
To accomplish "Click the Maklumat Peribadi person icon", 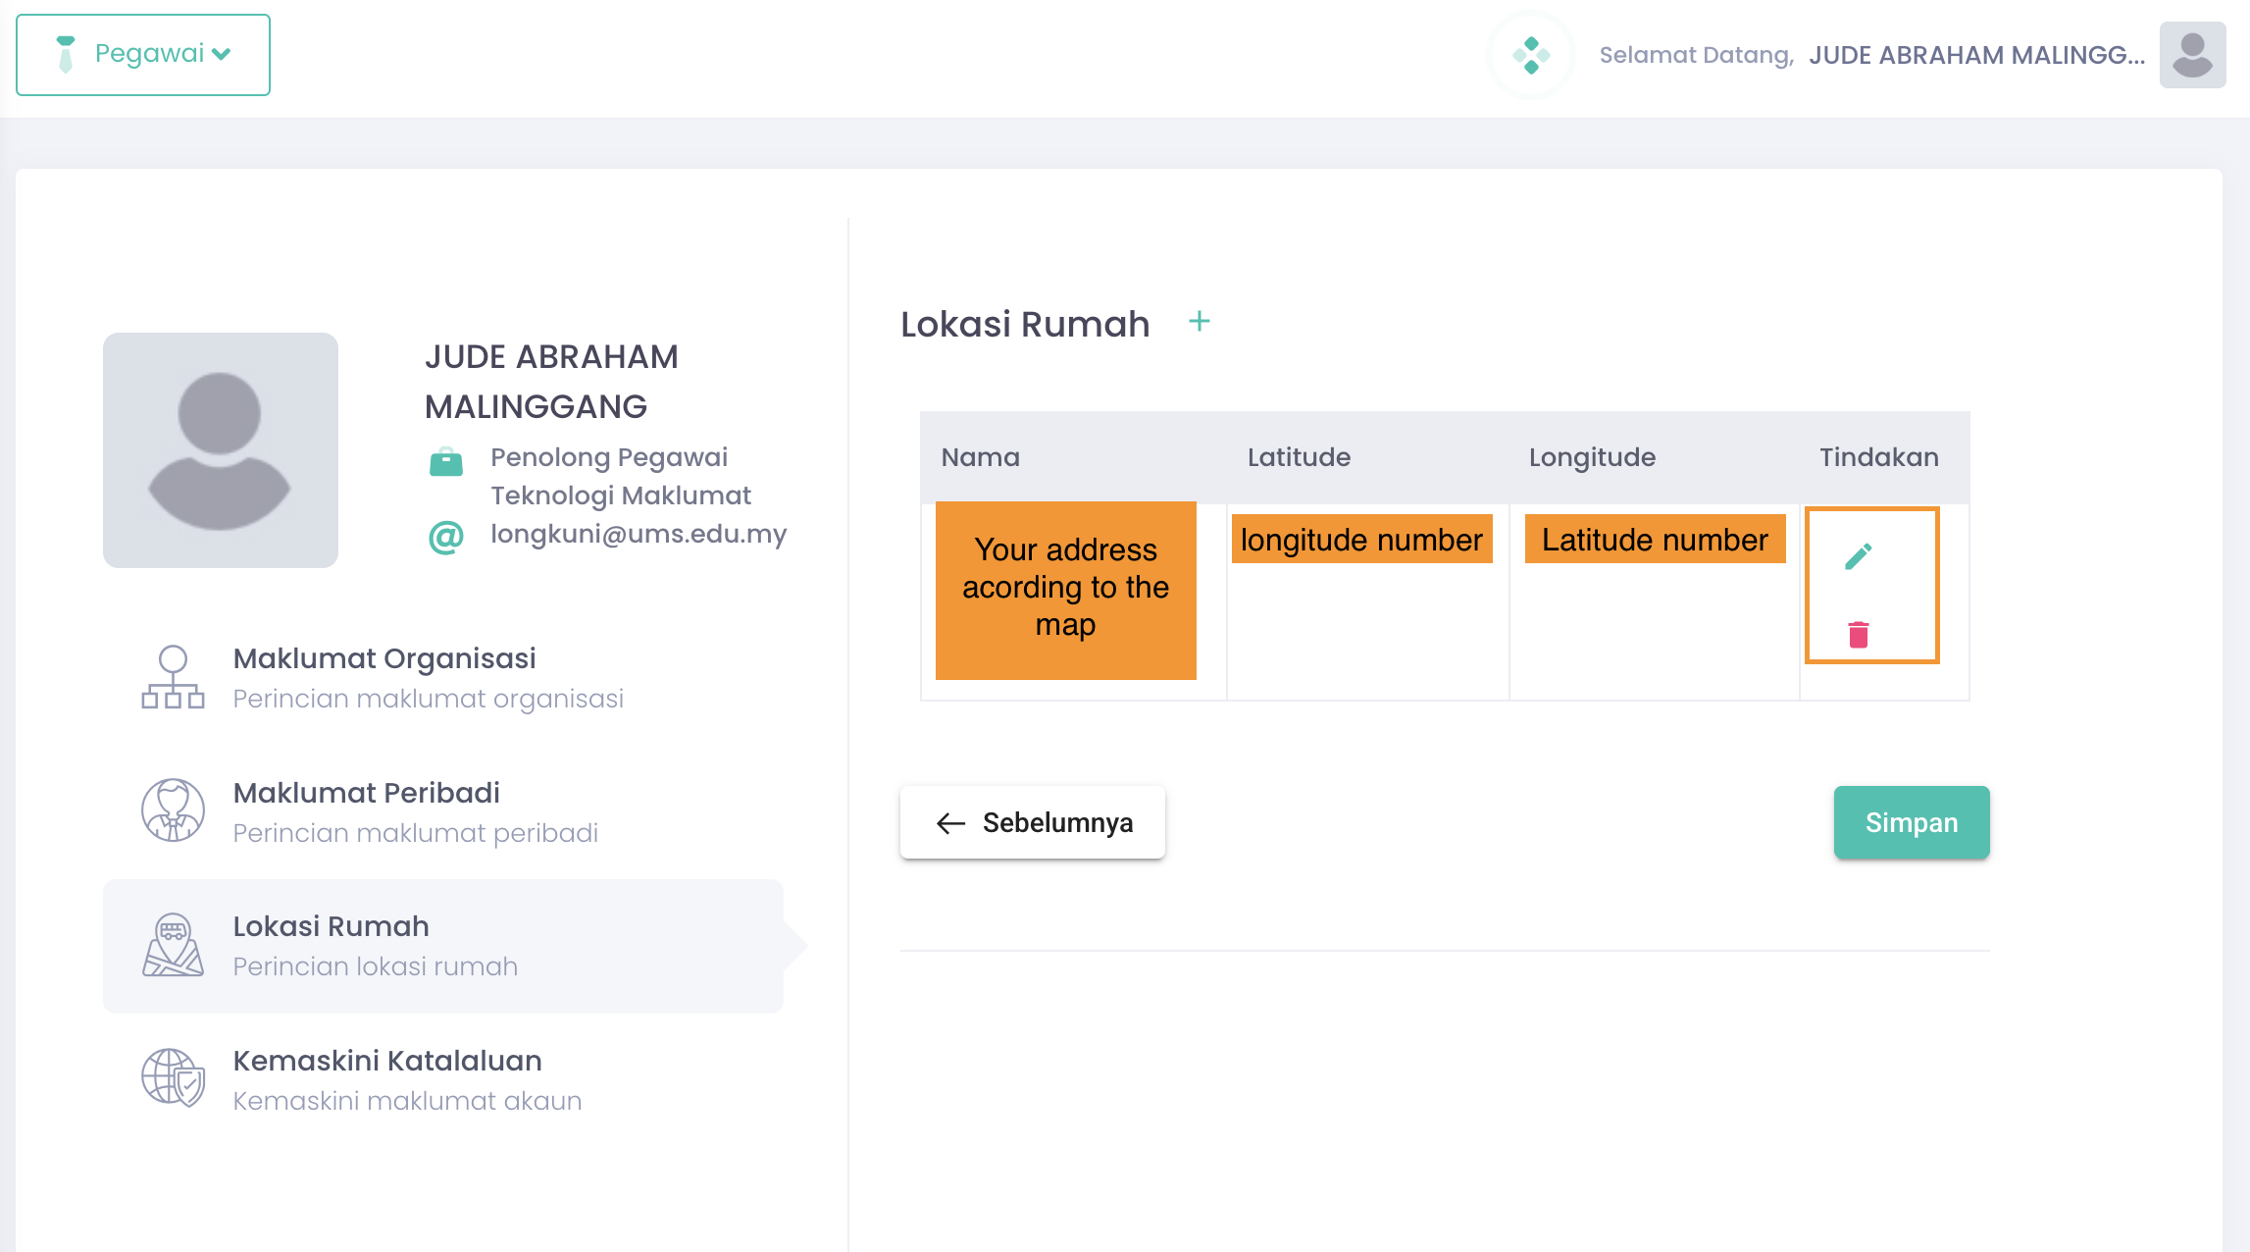I will 173,810.
